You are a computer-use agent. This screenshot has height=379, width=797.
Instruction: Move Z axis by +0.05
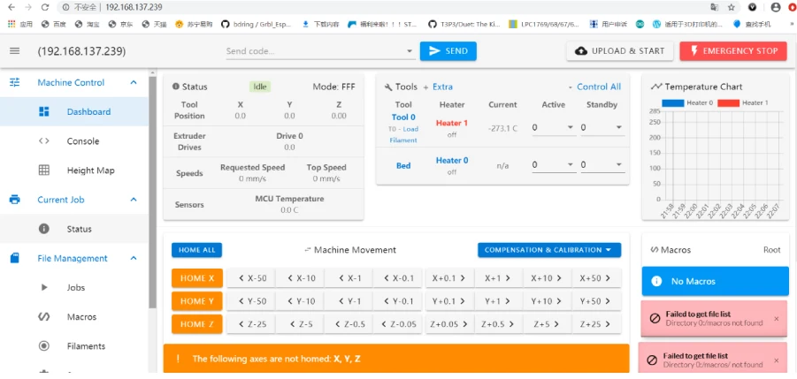(449, 324)
